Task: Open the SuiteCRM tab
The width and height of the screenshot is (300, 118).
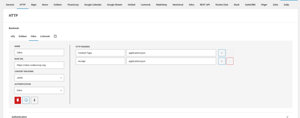Action: [250, 5]
